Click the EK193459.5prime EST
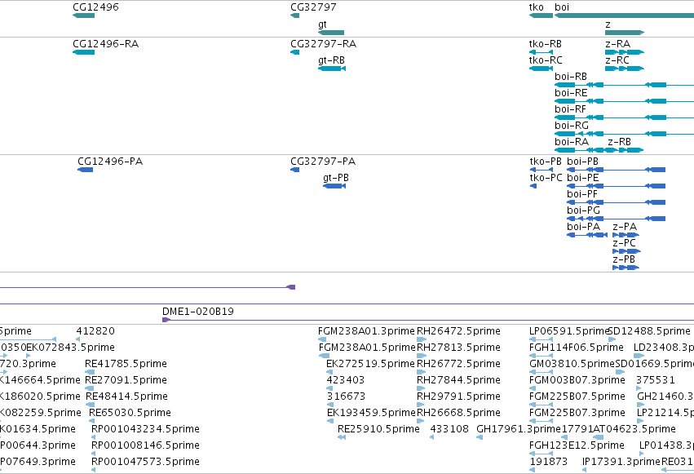694x474 pixels. click(329, 421)
